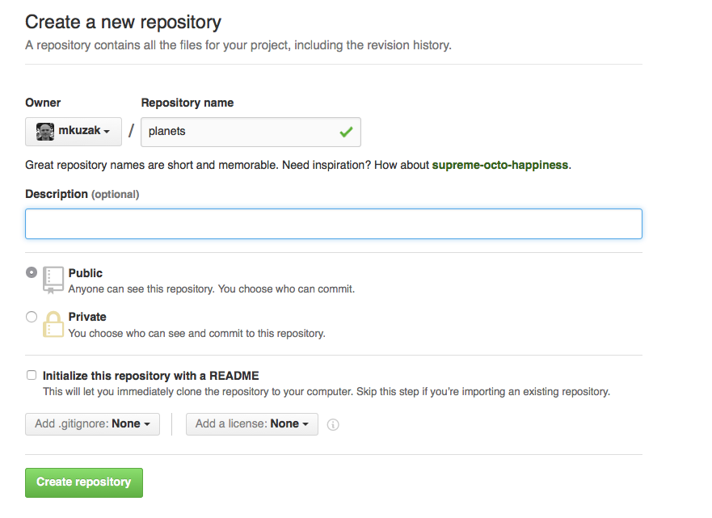Click the caret on the Add .gitignore button
Image resolution: width=712 pixels, height=518 pixels.
pos(145,423)
